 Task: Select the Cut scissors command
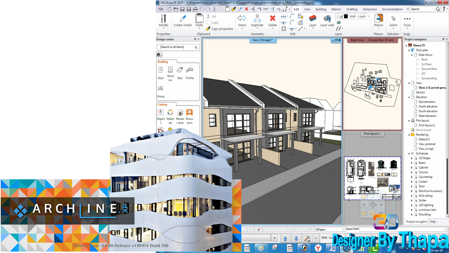coord(211,16)
